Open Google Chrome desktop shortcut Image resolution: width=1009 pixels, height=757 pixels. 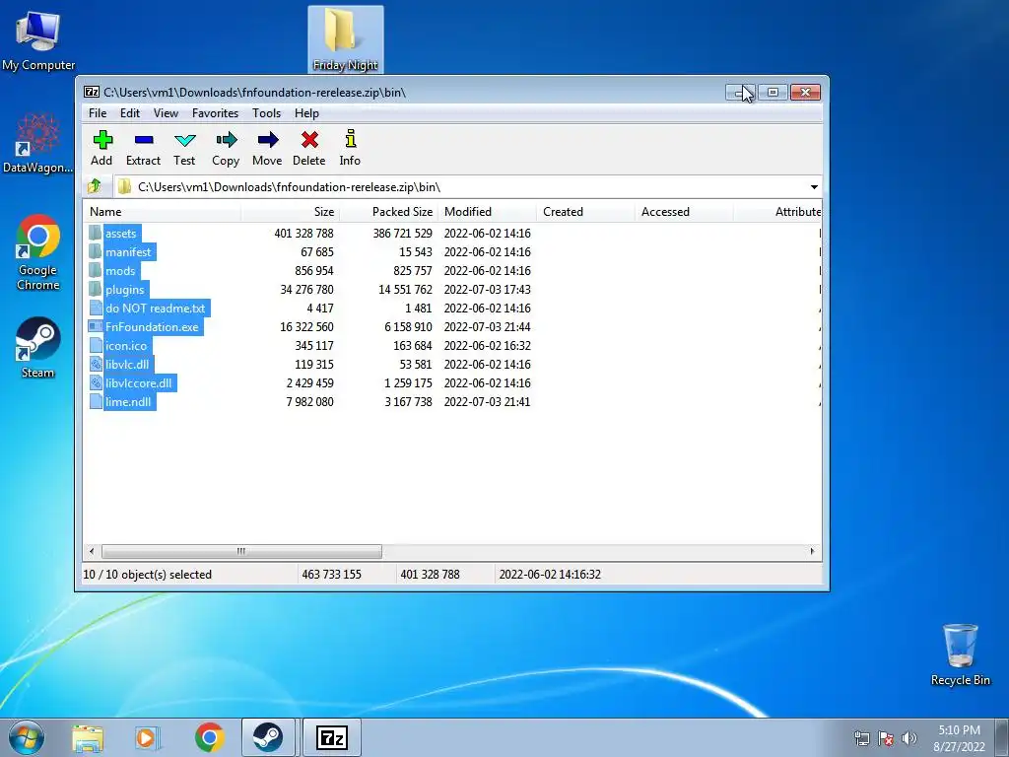click(x=38, y=252)
